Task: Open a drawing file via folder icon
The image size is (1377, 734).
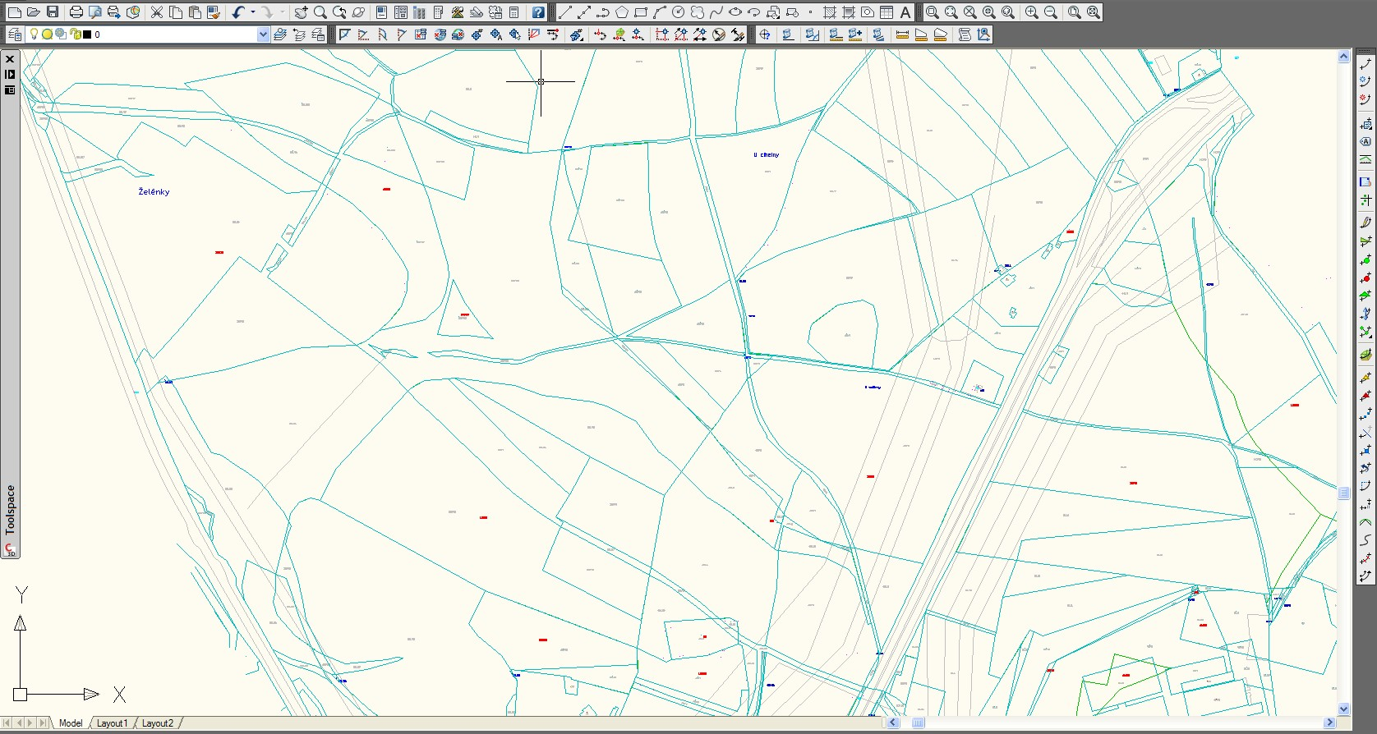Action: coord(34,12)
